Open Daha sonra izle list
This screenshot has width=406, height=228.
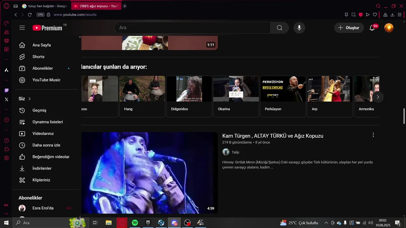(46, 145)
